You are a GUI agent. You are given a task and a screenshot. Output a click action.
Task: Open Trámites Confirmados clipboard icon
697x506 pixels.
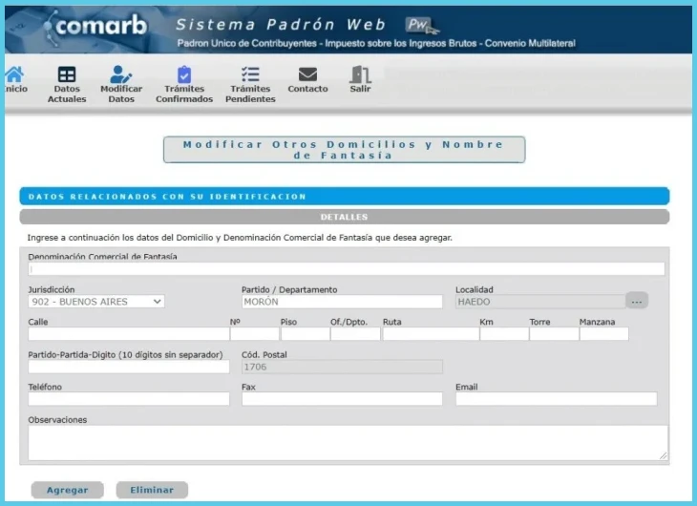click(184, 74)
